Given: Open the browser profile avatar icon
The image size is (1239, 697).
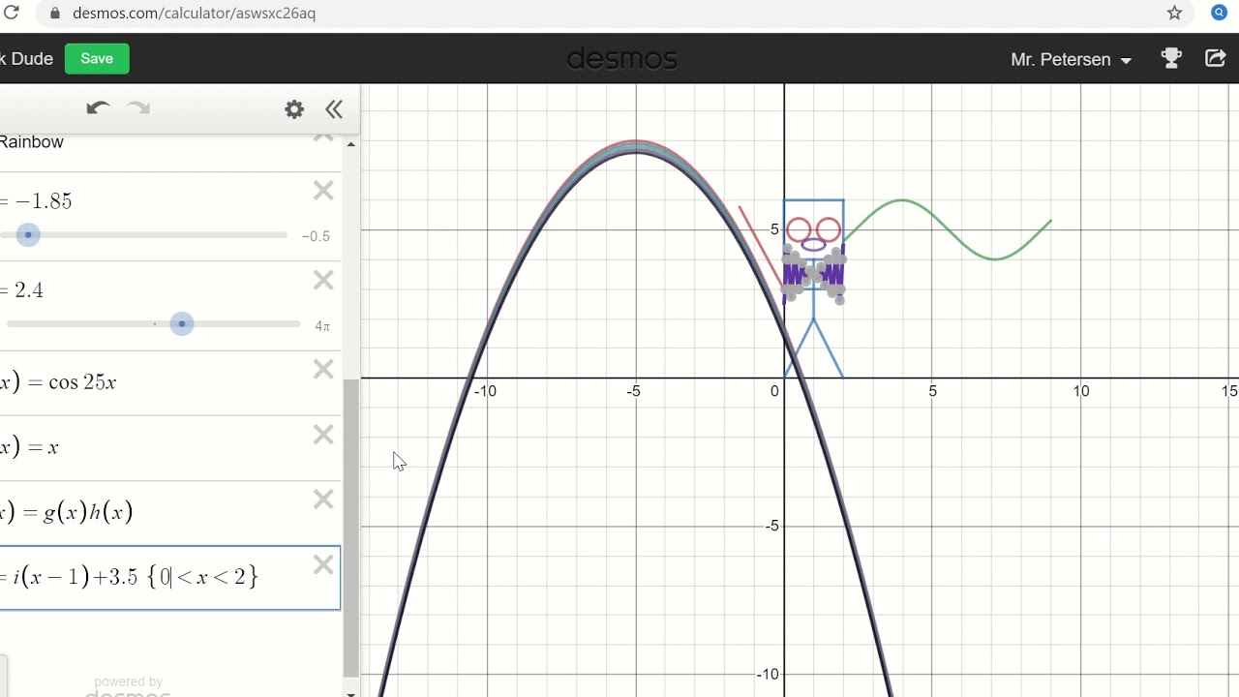Looking at the screenshot, I should pos(1220,13).
